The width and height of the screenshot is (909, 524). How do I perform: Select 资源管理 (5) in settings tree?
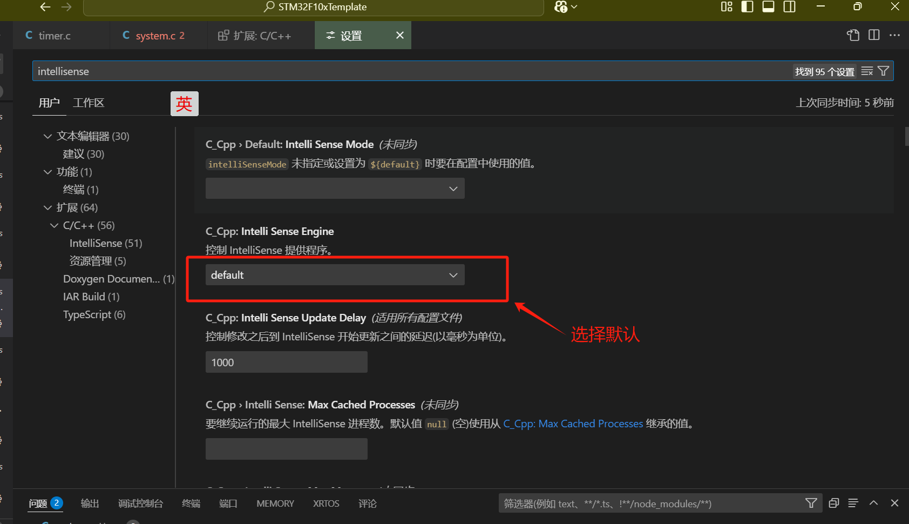click(x=98, y=261)
